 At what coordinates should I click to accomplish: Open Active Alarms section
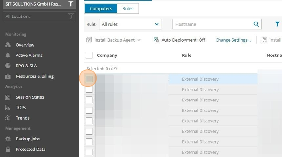tap(29, 55)
